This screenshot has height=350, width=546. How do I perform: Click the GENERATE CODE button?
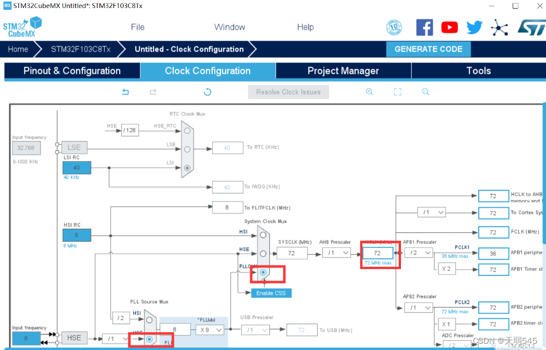coord(428,49)
